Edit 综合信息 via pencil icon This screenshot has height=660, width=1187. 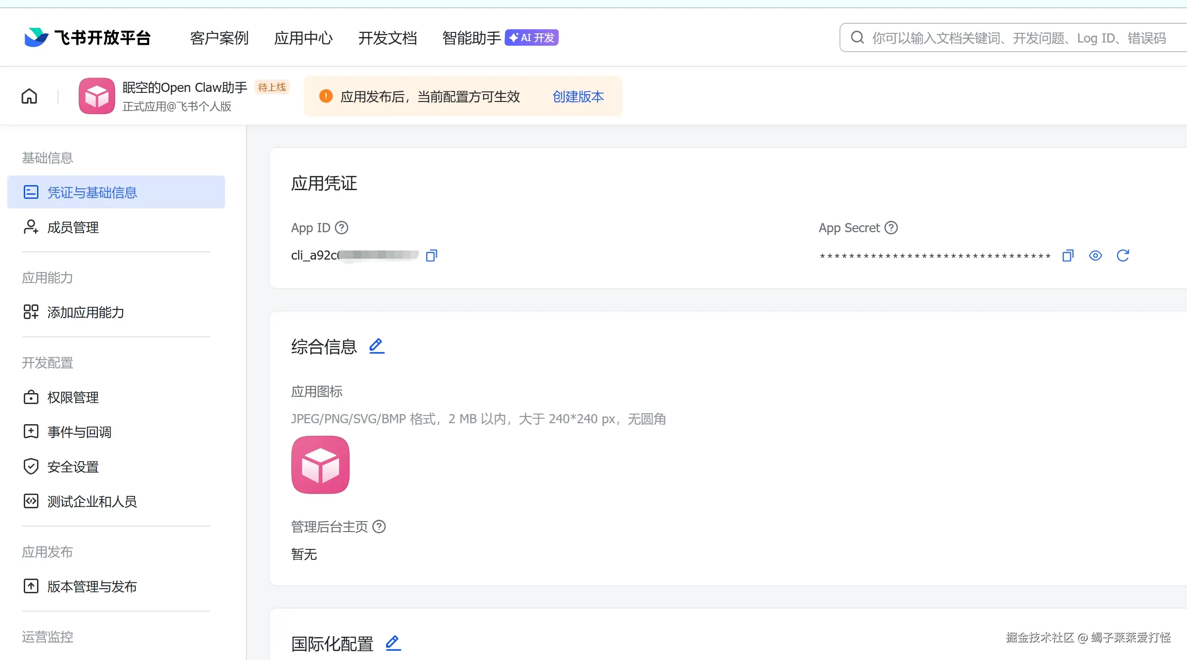coord(376,346)
